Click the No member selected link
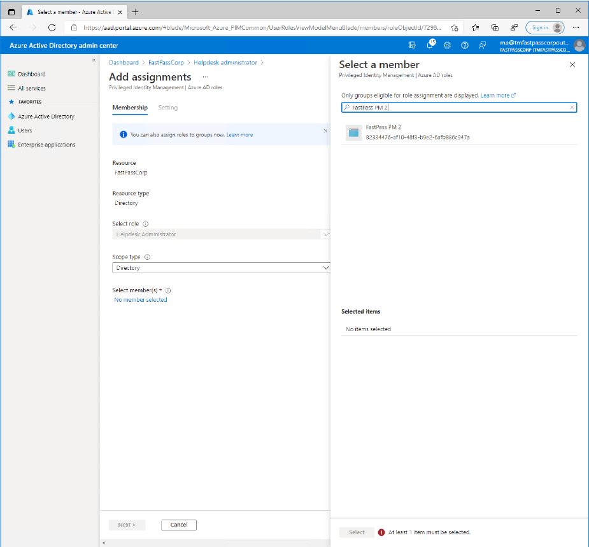Screen dimensions: 589x547 141,300
